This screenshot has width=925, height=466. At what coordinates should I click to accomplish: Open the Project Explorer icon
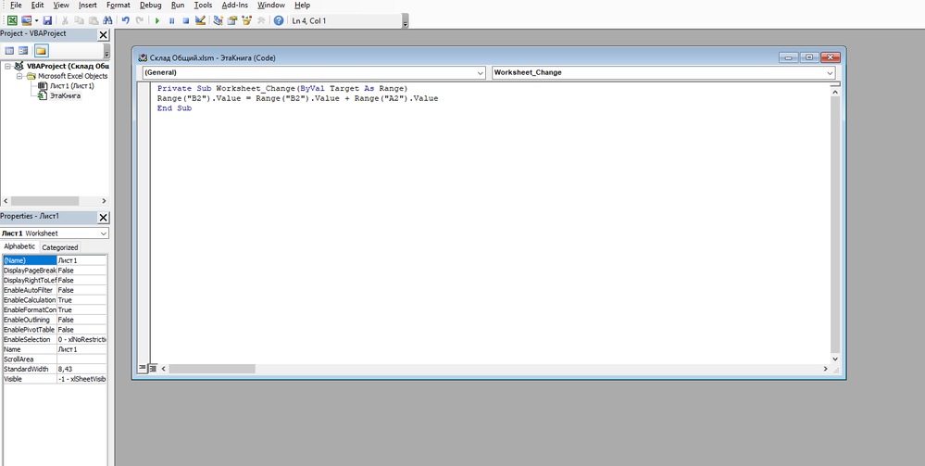click(x=219, y=20)
